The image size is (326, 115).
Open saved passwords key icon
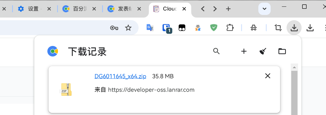coord(114,28)
